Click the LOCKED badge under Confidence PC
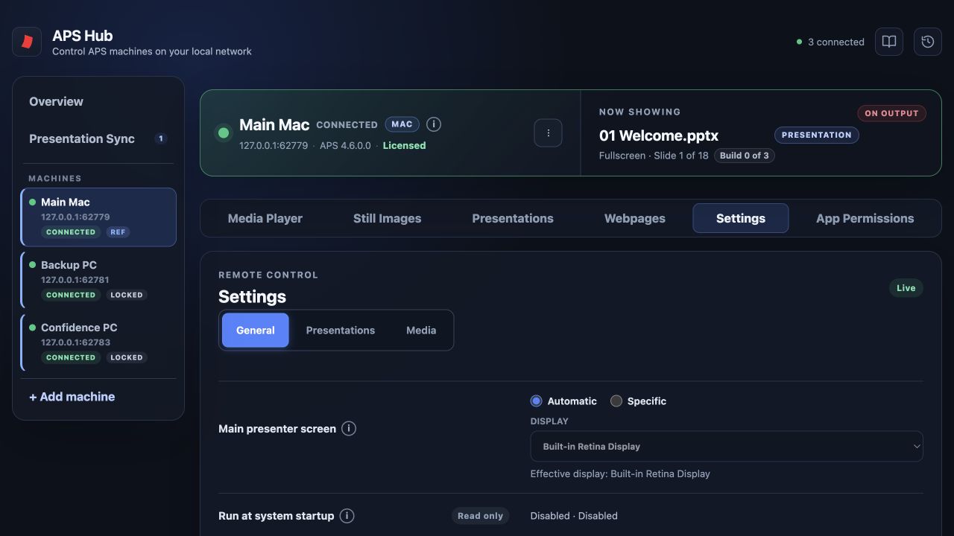The height and width of the screenshot is (536, 954). [x=127, y=357]
